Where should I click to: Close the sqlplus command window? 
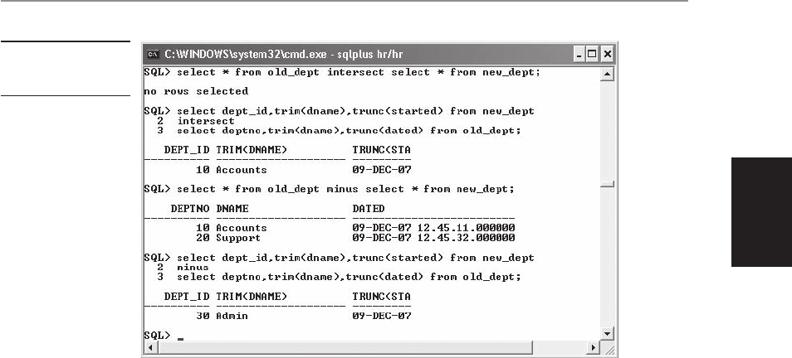pos(607,54)
